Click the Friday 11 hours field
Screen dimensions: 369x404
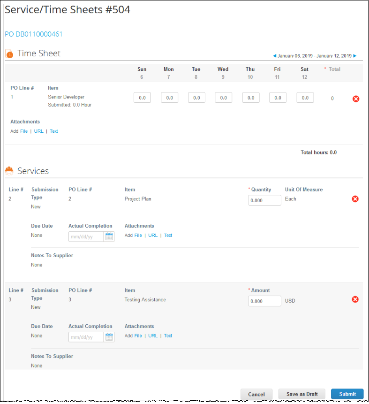(x=278, y=98)
